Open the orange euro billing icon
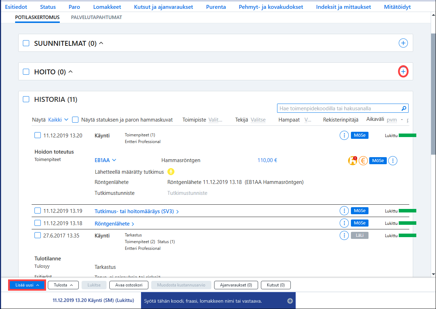Screen dimensions: 436x309 tap(363, 161)
